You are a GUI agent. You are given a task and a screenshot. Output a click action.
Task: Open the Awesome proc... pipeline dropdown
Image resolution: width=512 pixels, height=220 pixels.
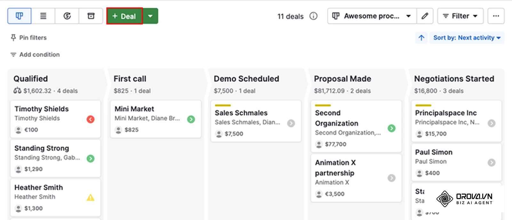(372, 16)
